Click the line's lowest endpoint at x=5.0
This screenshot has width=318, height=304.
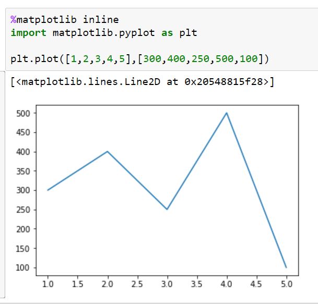pyautogui.click(x=286, y=267)
